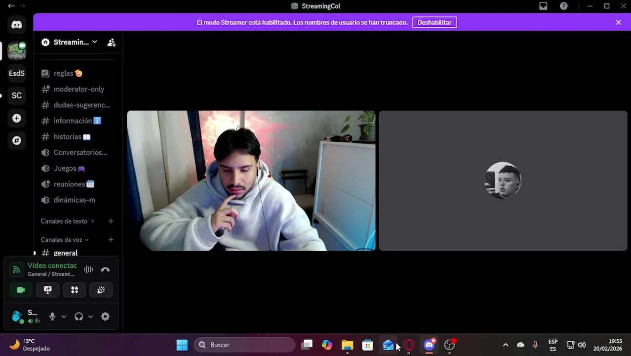Navigate back with the left arrow
The height and width of the screenshot is (356, 631).
[x=11, y=6]
